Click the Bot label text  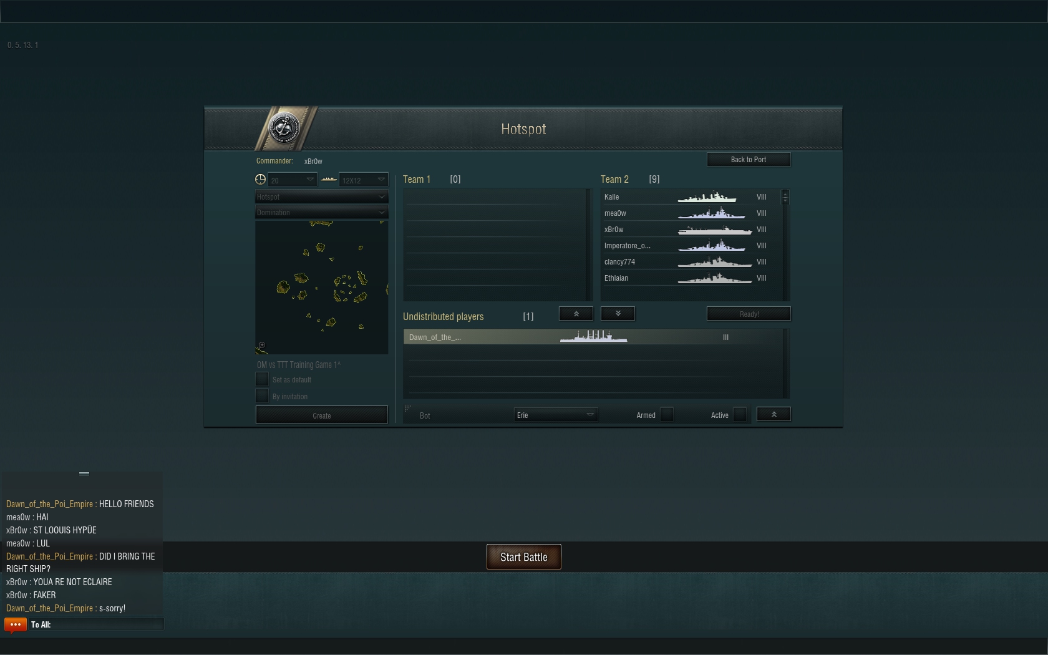coord(425,415)
